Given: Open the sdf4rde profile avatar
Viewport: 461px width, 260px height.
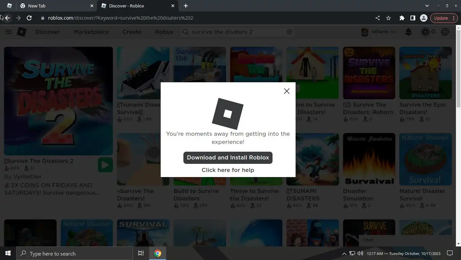Looking at the screenshot, I should tap(365, 32).
